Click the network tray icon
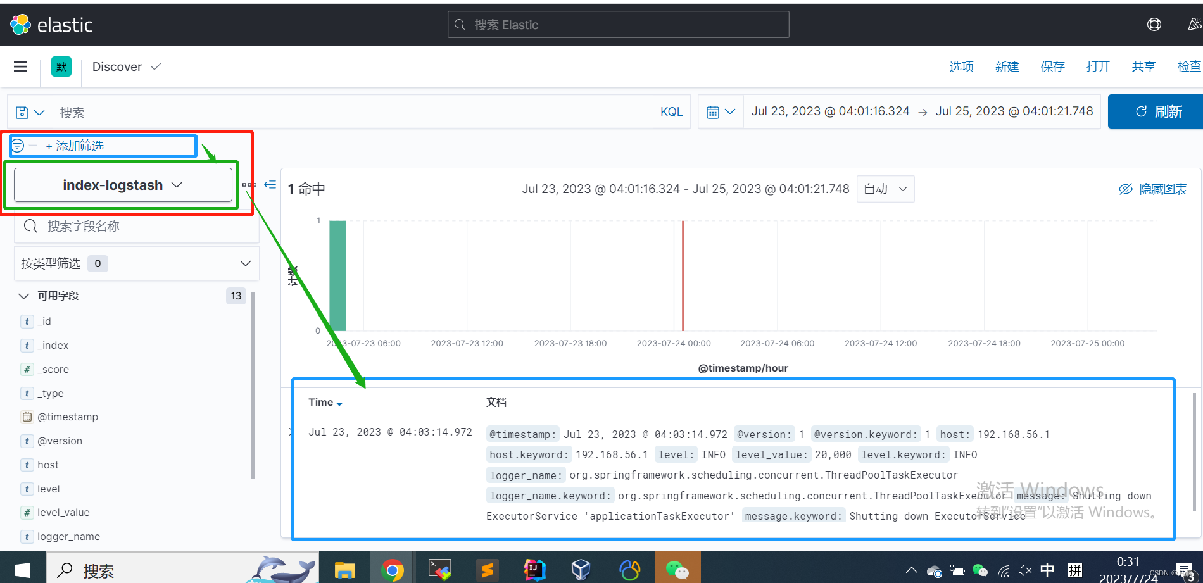The height and width of the screenshot is (583, 1203). tap(1004, 570)
